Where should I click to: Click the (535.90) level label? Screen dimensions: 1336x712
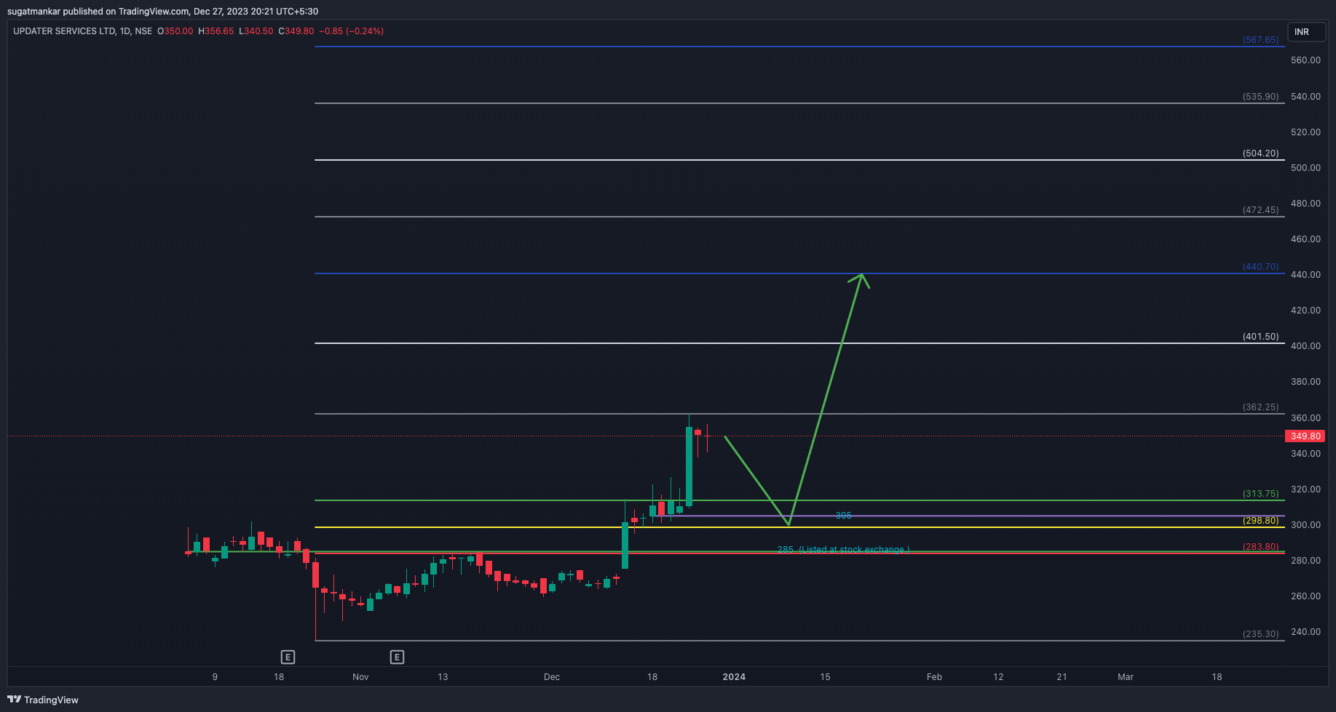[x=1260, y=97]
